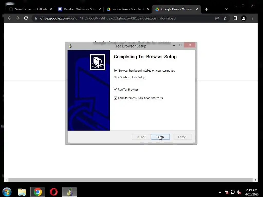Minimize the Tor Browser Setup dialog
The image size is (263, 197).
point(174,45)
